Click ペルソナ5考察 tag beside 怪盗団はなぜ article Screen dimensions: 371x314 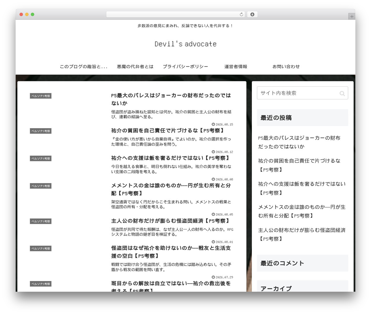pyautogui.click(x=41, y=249)
